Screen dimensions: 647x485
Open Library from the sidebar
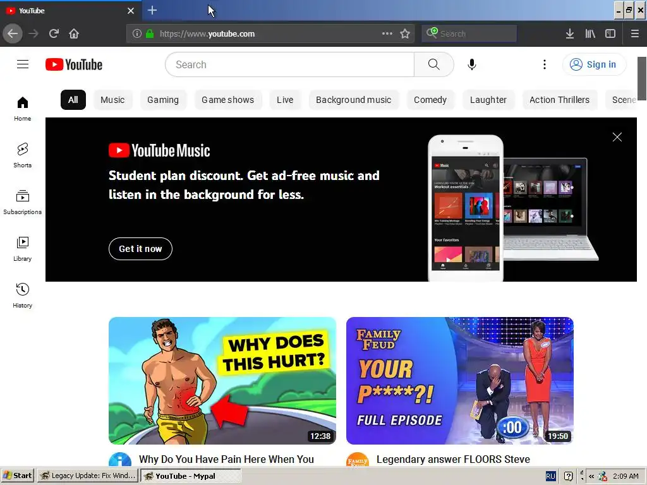click(x=23, y=249)
